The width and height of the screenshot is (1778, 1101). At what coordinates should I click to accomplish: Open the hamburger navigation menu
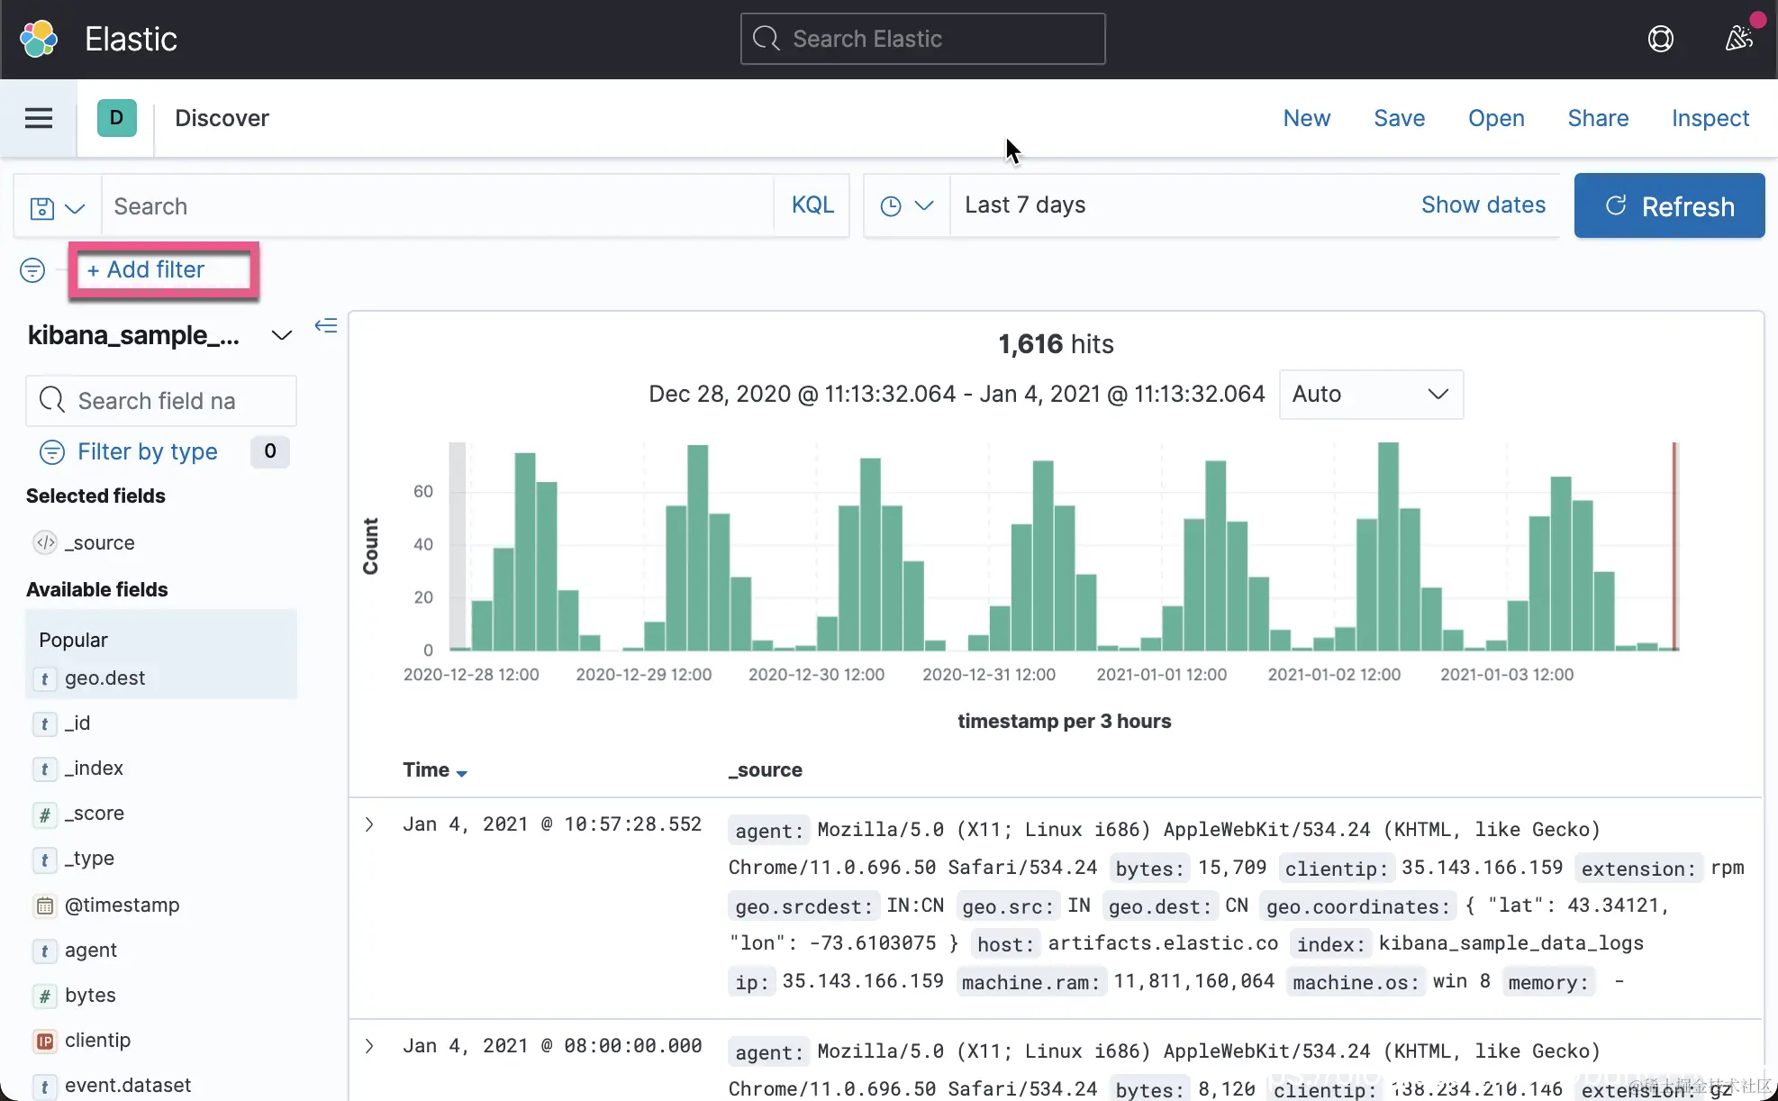(x=38, y=118)
